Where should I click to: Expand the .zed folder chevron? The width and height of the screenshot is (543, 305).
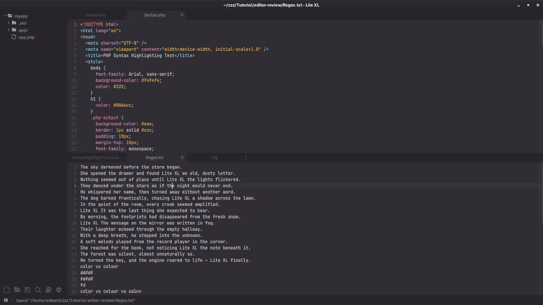coord(9,23)
